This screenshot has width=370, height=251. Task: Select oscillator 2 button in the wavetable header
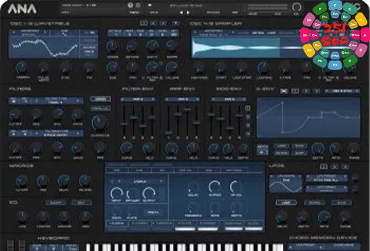click(154, 23)
